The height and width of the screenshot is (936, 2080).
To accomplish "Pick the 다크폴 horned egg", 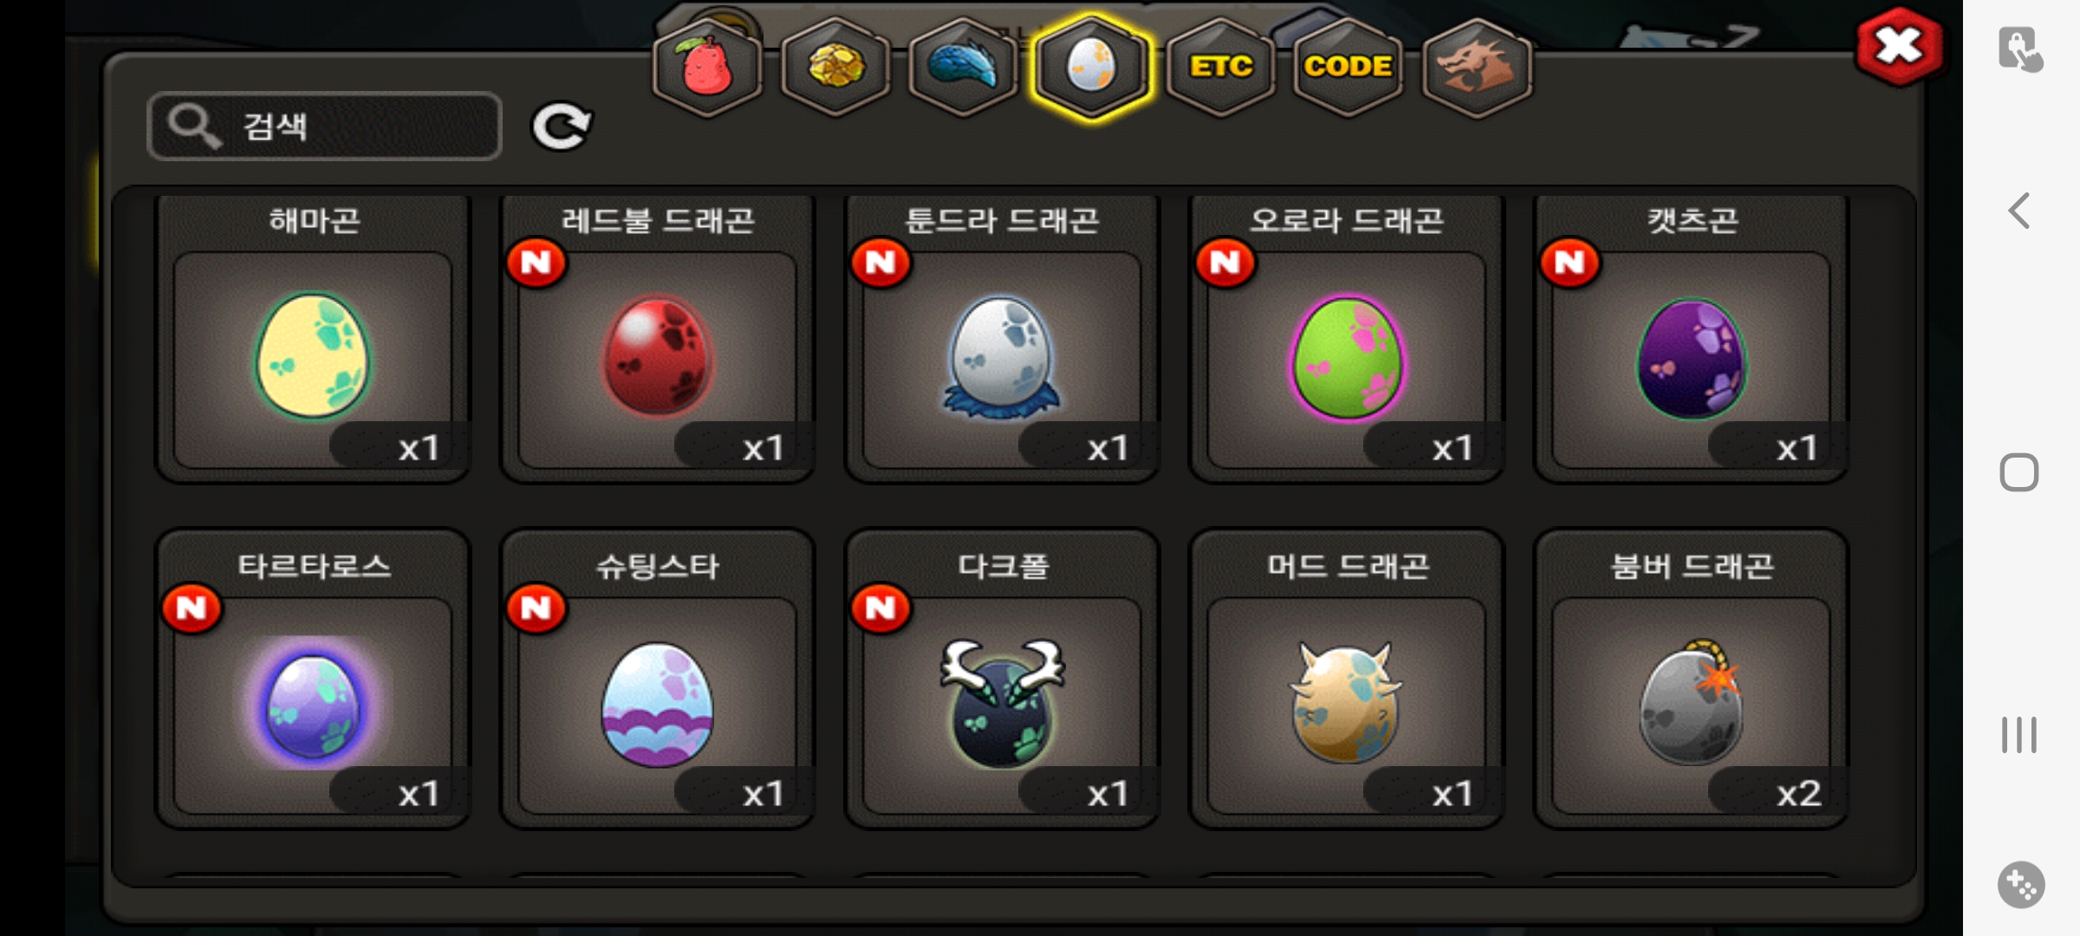I will 1002,679.
